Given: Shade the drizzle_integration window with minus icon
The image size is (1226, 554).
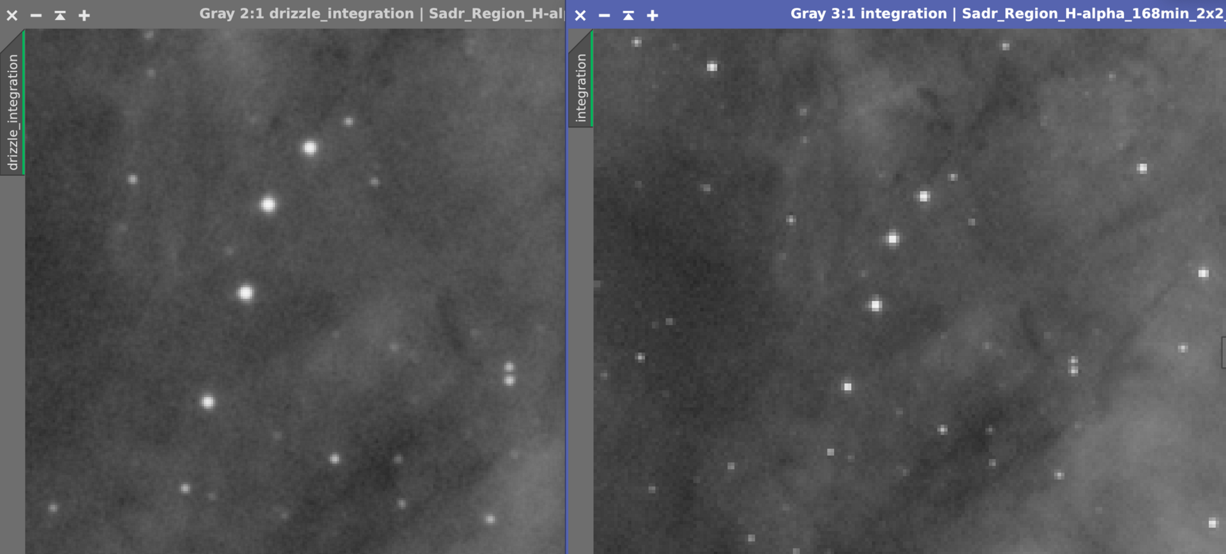Looking at the screenshot, I should click(36, 15).
